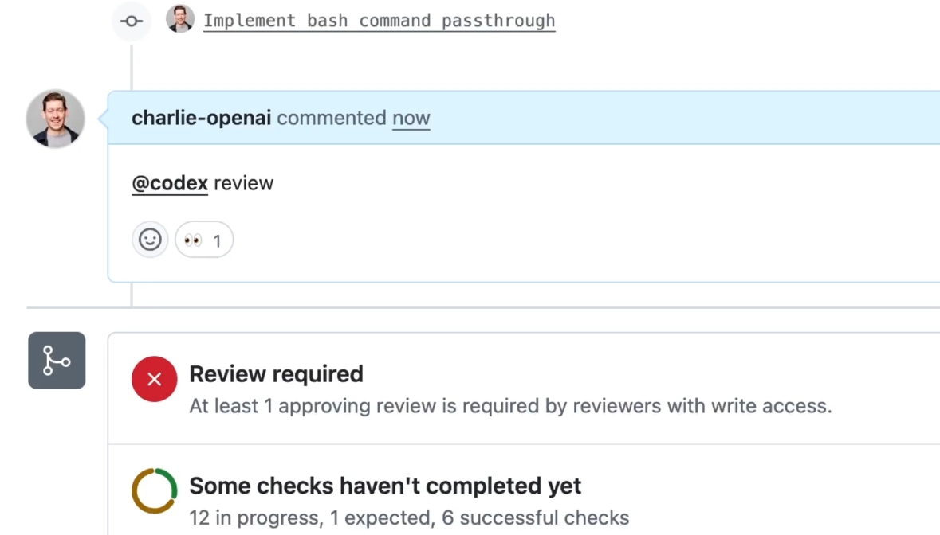Click the word 'review' in comment body

click(243, 183)
